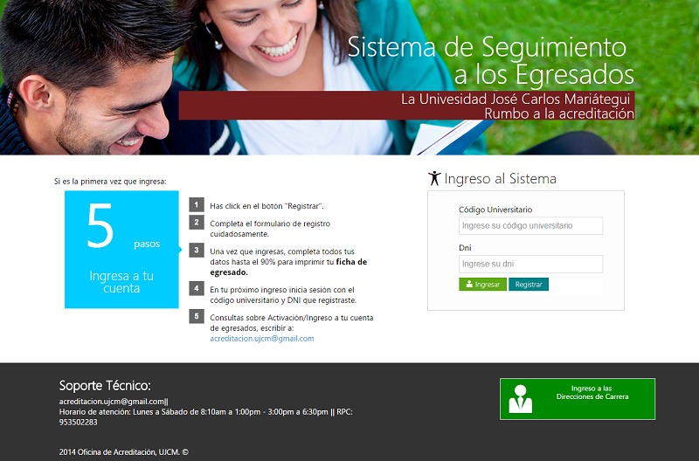Click step 4 text about próximo ingreso
Image resolution: width=699 pixels, height=461 pixels.
(283, 295)
